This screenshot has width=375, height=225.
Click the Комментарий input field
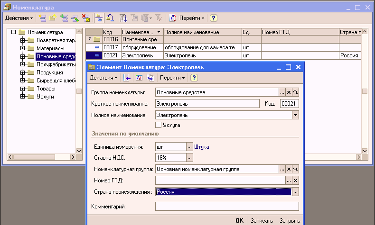point(226,206)
